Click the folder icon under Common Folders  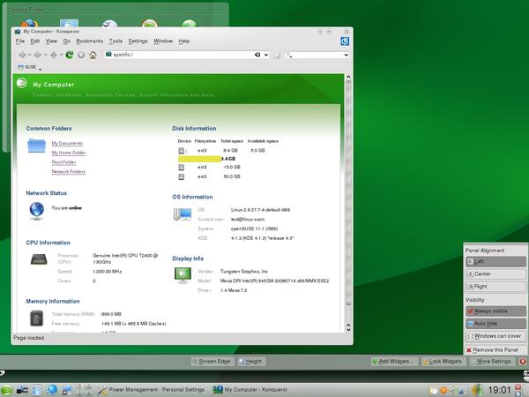coord(36,146)
